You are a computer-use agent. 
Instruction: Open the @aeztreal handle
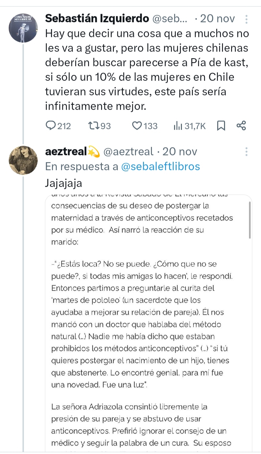click(x=129, y=152)
